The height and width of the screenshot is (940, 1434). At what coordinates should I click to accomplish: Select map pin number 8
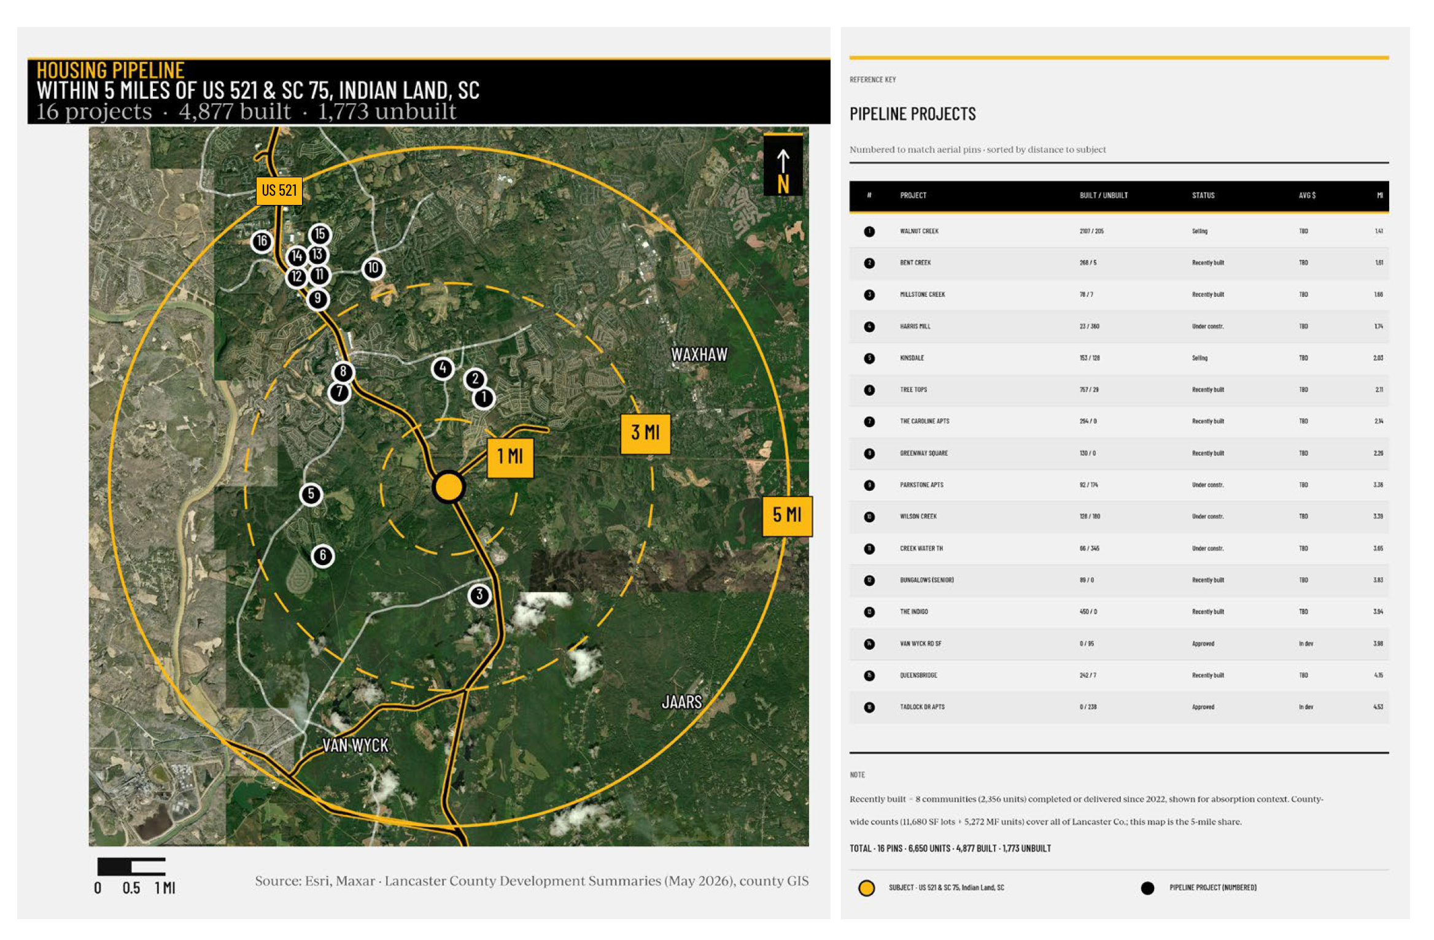point(343,371)
